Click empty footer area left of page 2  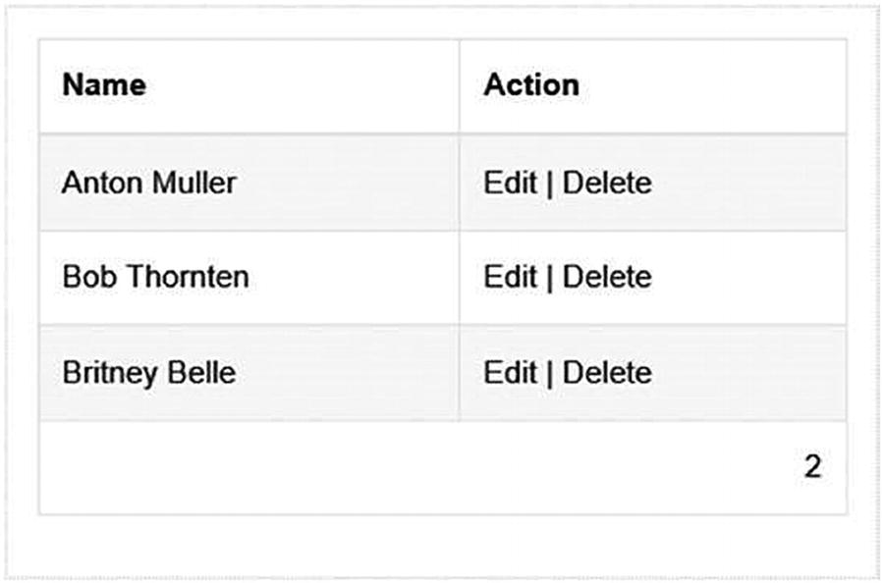point(393,467)
